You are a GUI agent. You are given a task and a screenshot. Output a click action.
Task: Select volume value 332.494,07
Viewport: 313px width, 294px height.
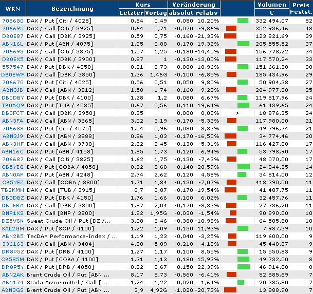pyautogui.click(x=272, y=21)
